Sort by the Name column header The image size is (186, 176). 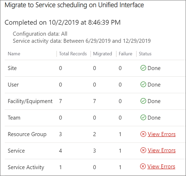point(14,54)
